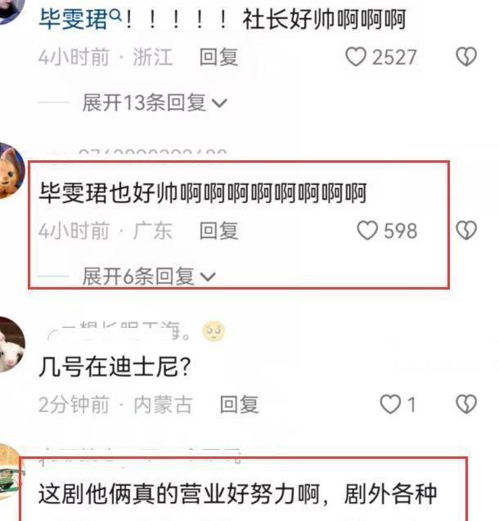The height and width of the screenshot is (521, 499).
Task: Like the 几号在迪士尼 comment
Action: [x=390, y=404]
